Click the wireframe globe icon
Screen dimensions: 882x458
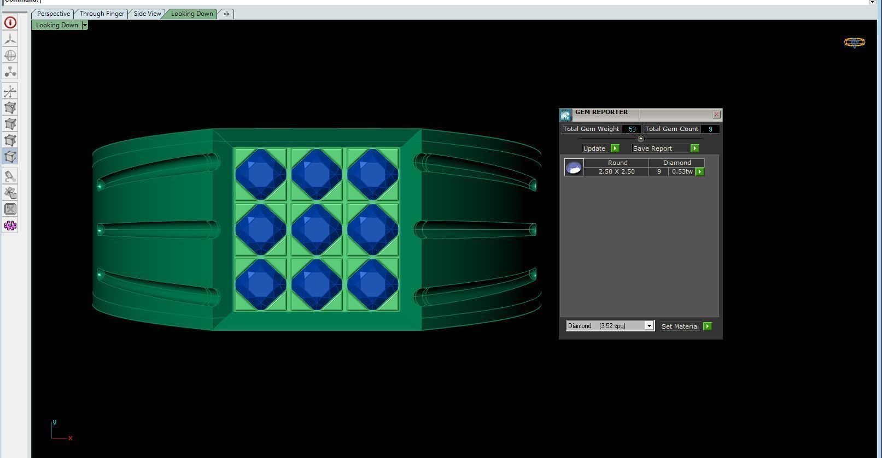point(10,55)
